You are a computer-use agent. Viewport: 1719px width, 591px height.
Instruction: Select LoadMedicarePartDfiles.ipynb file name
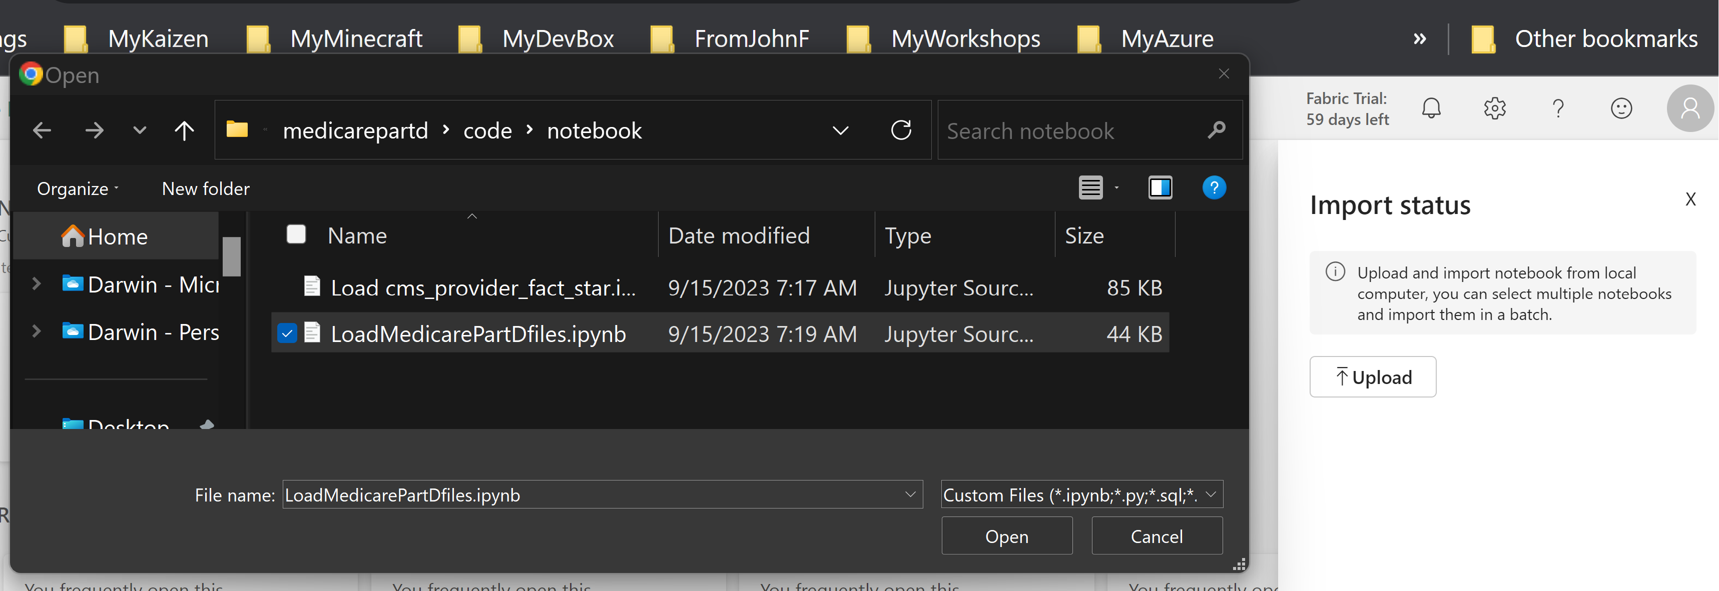pos(478,333)
